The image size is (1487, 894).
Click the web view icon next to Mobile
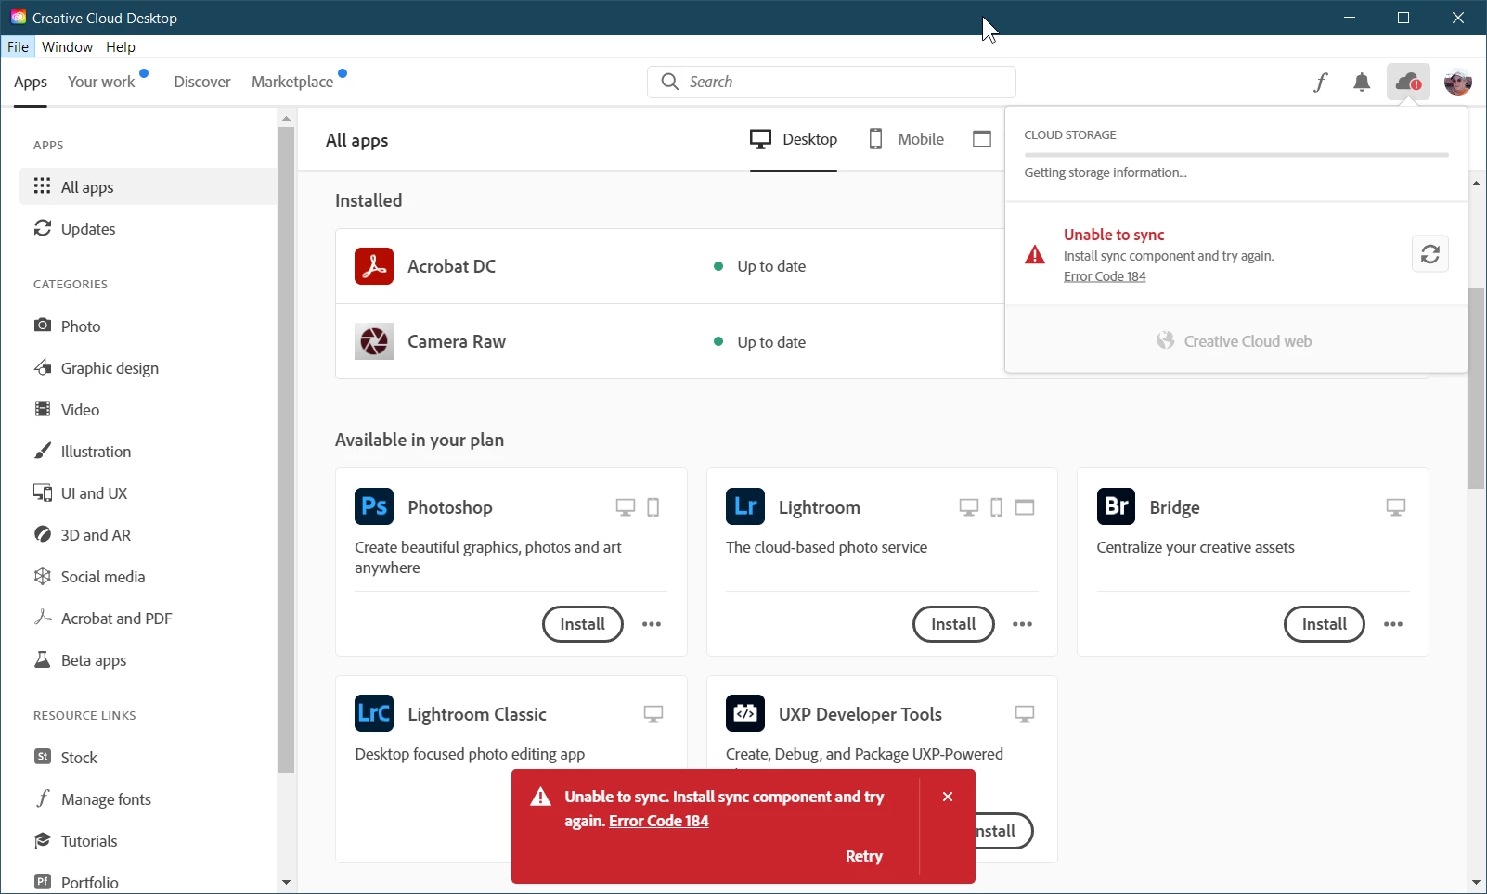(982, 139)
